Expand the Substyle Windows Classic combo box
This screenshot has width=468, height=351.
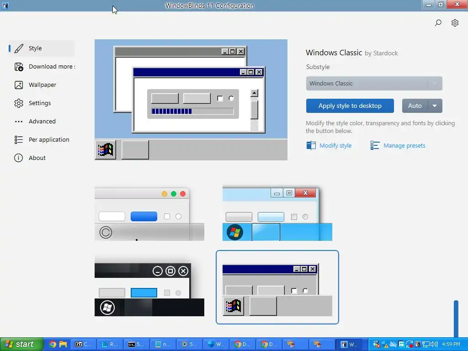pyautogui.click(x=374, y=83)
